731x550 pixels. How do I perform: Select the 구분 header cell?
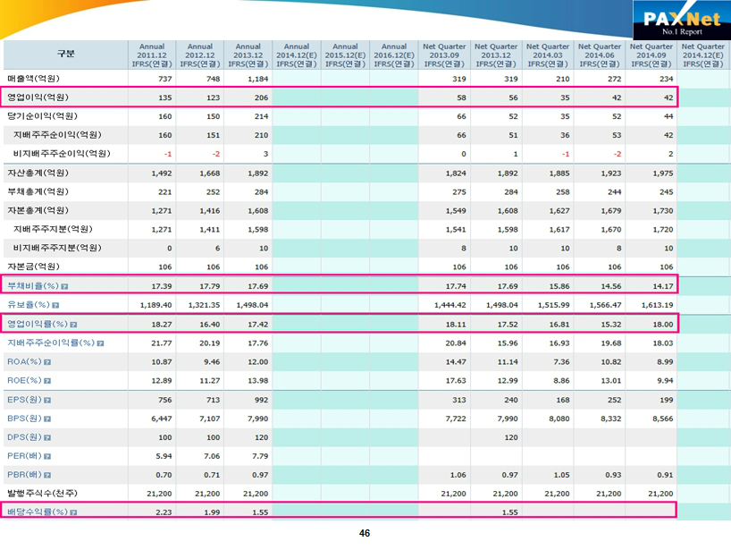click(x=66, y=55)
